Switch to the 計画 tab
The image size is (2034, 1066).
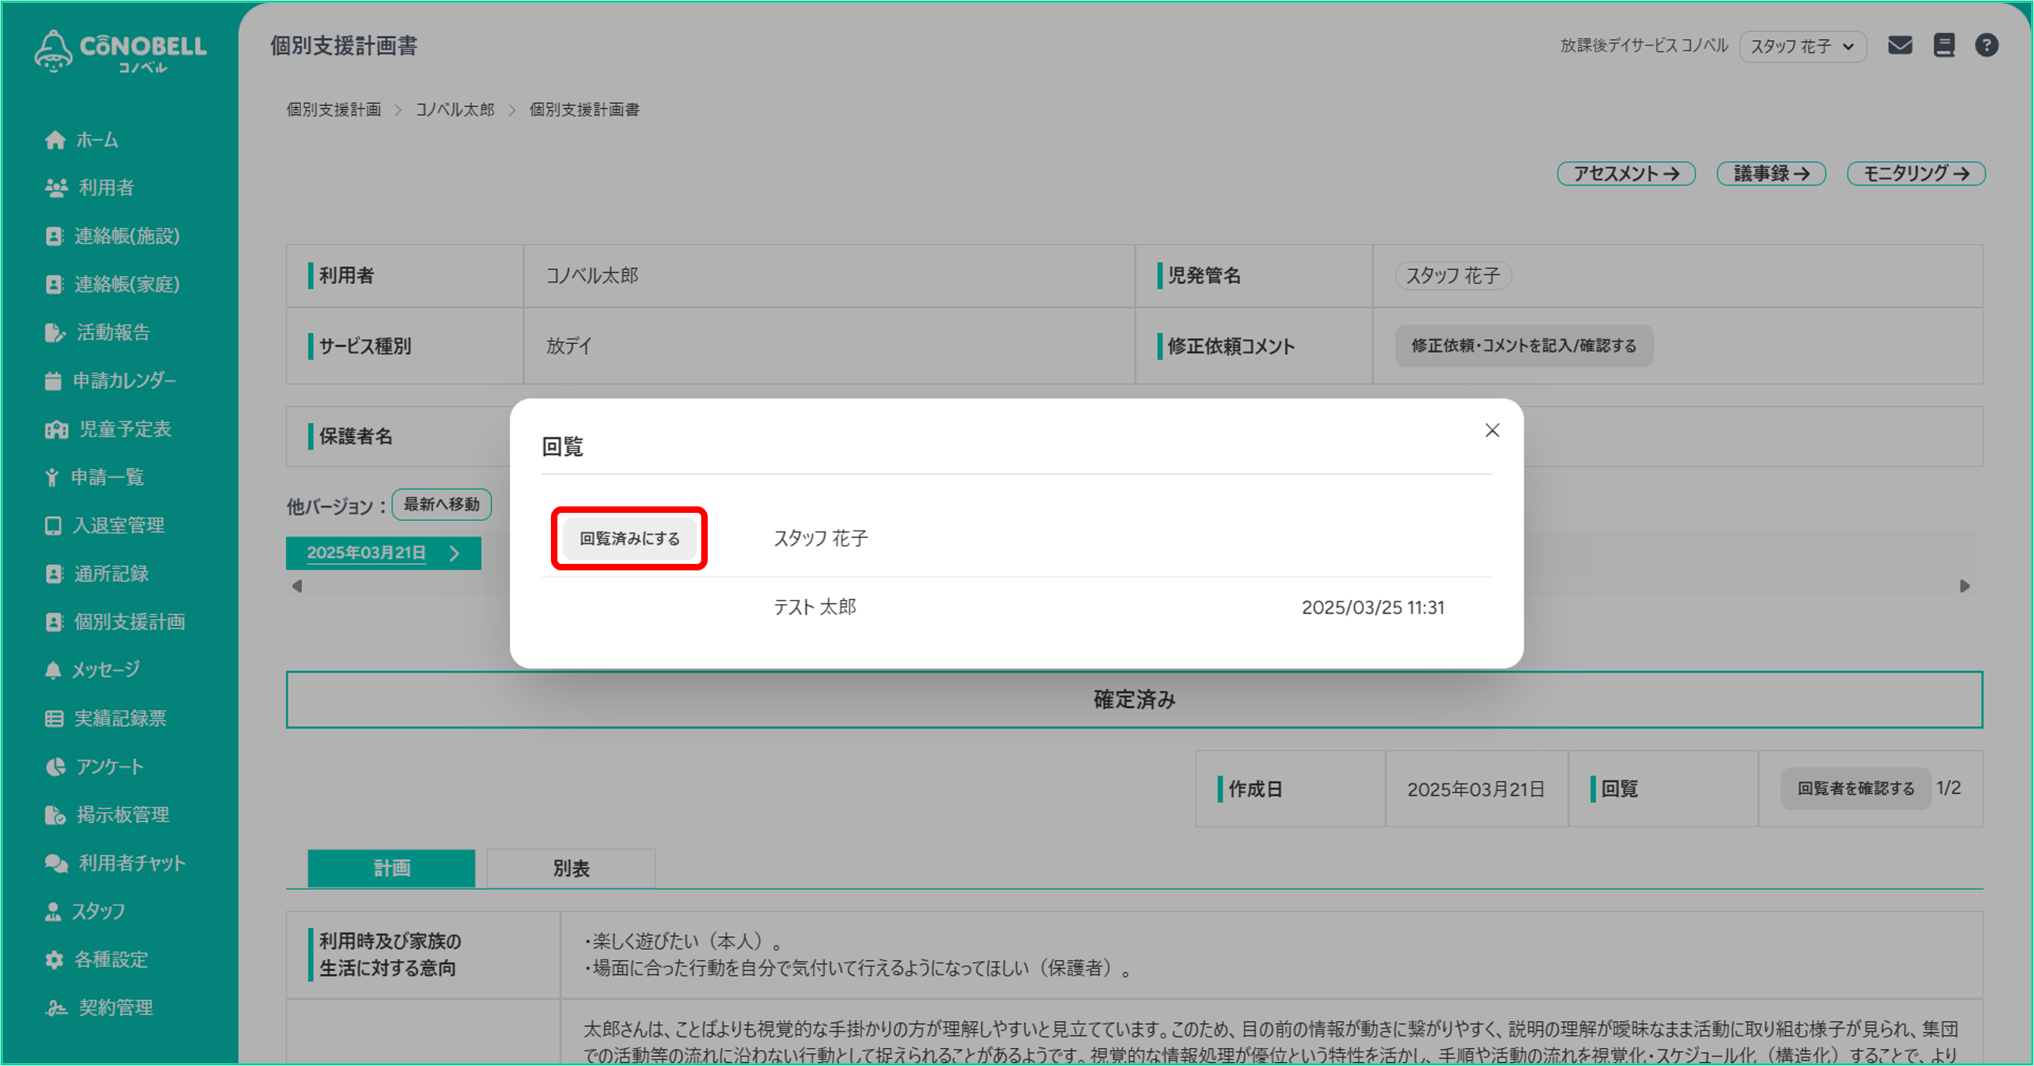[392, 867]
